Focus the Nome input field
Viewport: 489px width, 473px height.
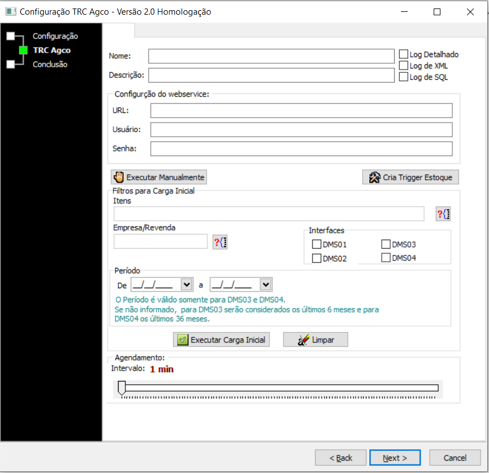pos(271,56)
